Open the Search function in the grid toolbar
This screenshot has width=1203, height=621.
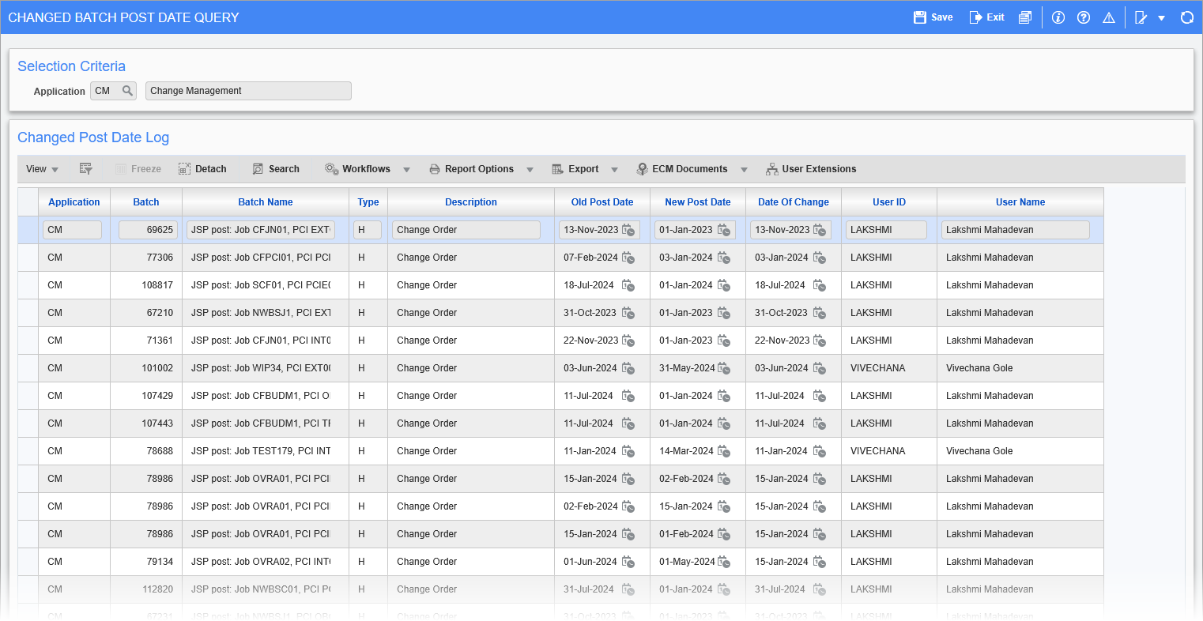276,168
